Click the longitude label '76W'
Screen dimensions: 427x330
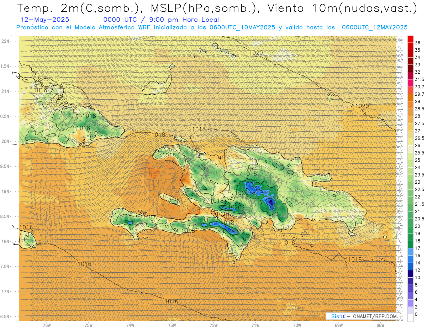(x=47, y=325)
